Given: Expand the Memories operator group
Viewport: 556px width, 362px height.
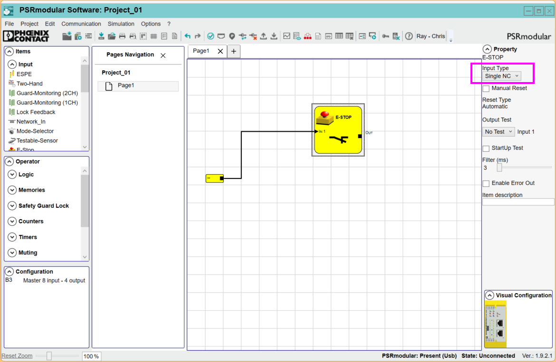Looking at the screenshot, I should (12, 190).
